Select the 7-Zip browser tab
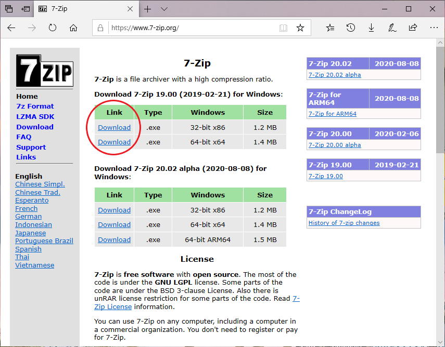Image resolution: width=445 pixels, height=347 pixels. point(86,9)
